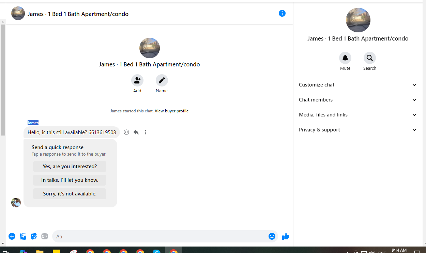Screen dimensions: 426x253
Task: Click the center chat title under the picture
Action: 149,64
